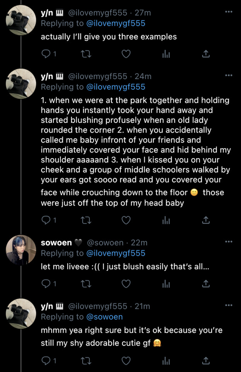The image size is (241, 372).
Task: Retweet the long numbered examples tweet
Action: [x=85, y=220]
